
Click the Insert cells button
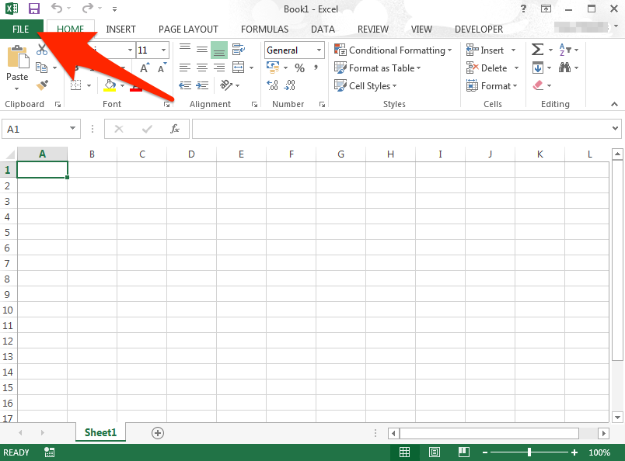[x=485, y=50]
